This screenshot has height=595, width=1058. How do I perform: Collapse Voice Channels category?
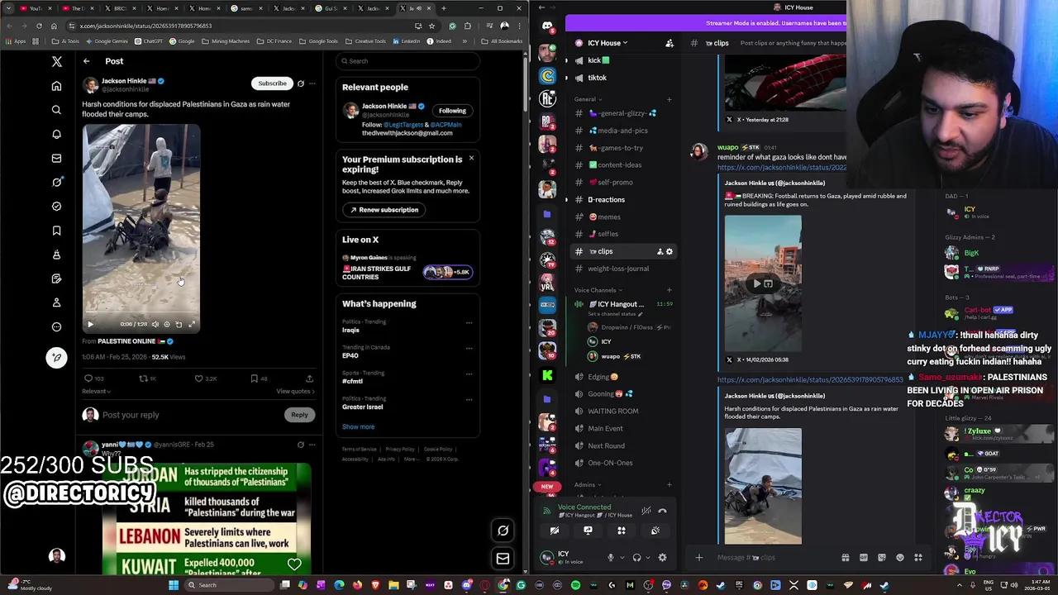[598, 290]
